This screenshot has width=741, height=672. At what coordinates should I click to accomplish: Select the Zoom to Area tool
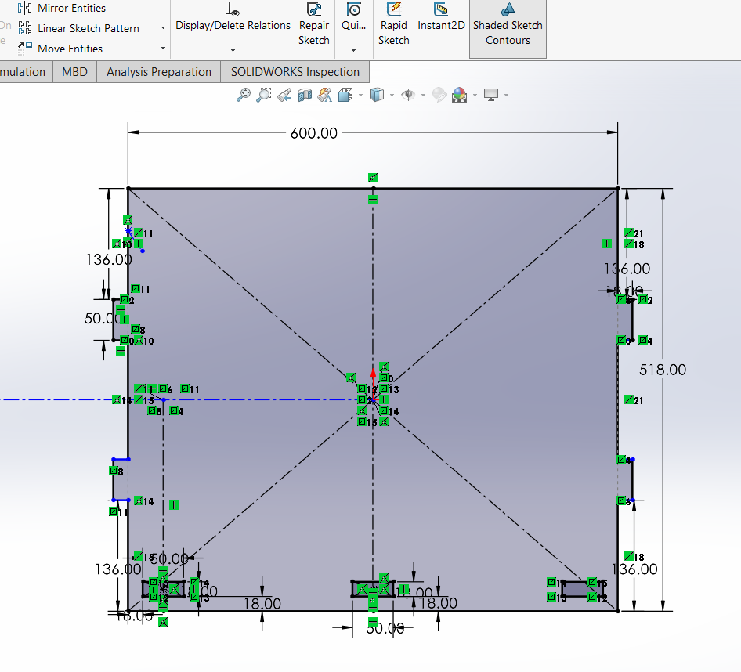coord(264,95)
